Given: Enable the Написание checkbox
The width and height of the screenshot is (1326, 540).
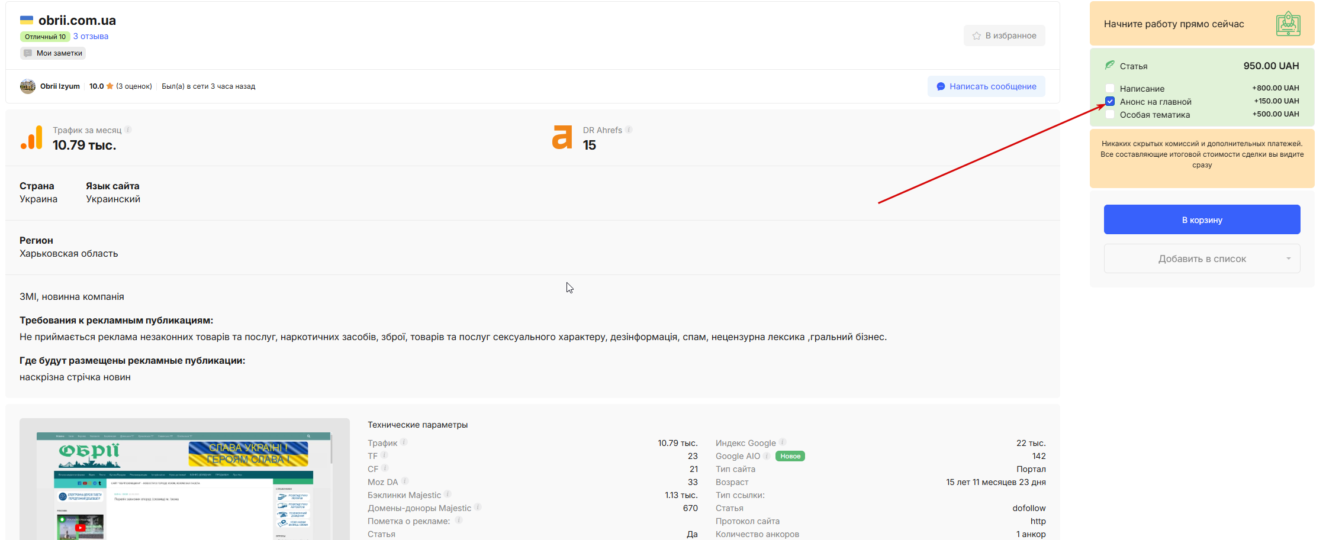Looking at the screenshot, I should pos(1110,88).
